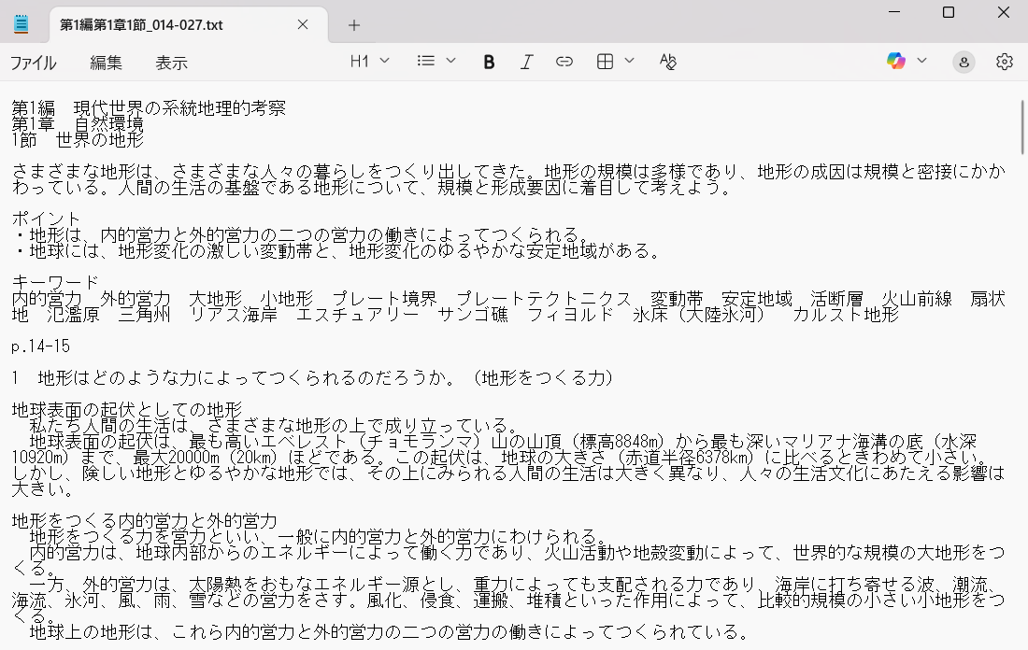
Task: Expand the H1 heading dropdown
Action: pos(370,62)
